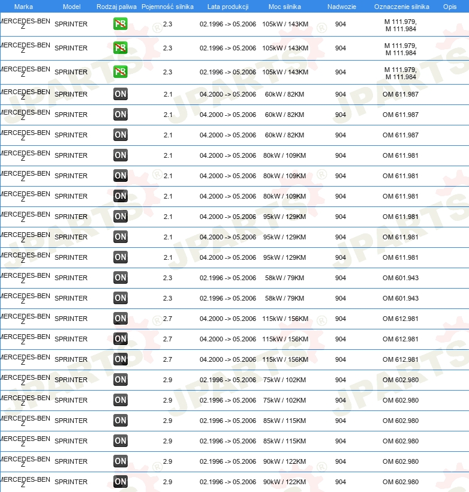Select the topmost M 111.979, M 111.984 engine code
The image size is (469, 492).
(x=401, y=25)
